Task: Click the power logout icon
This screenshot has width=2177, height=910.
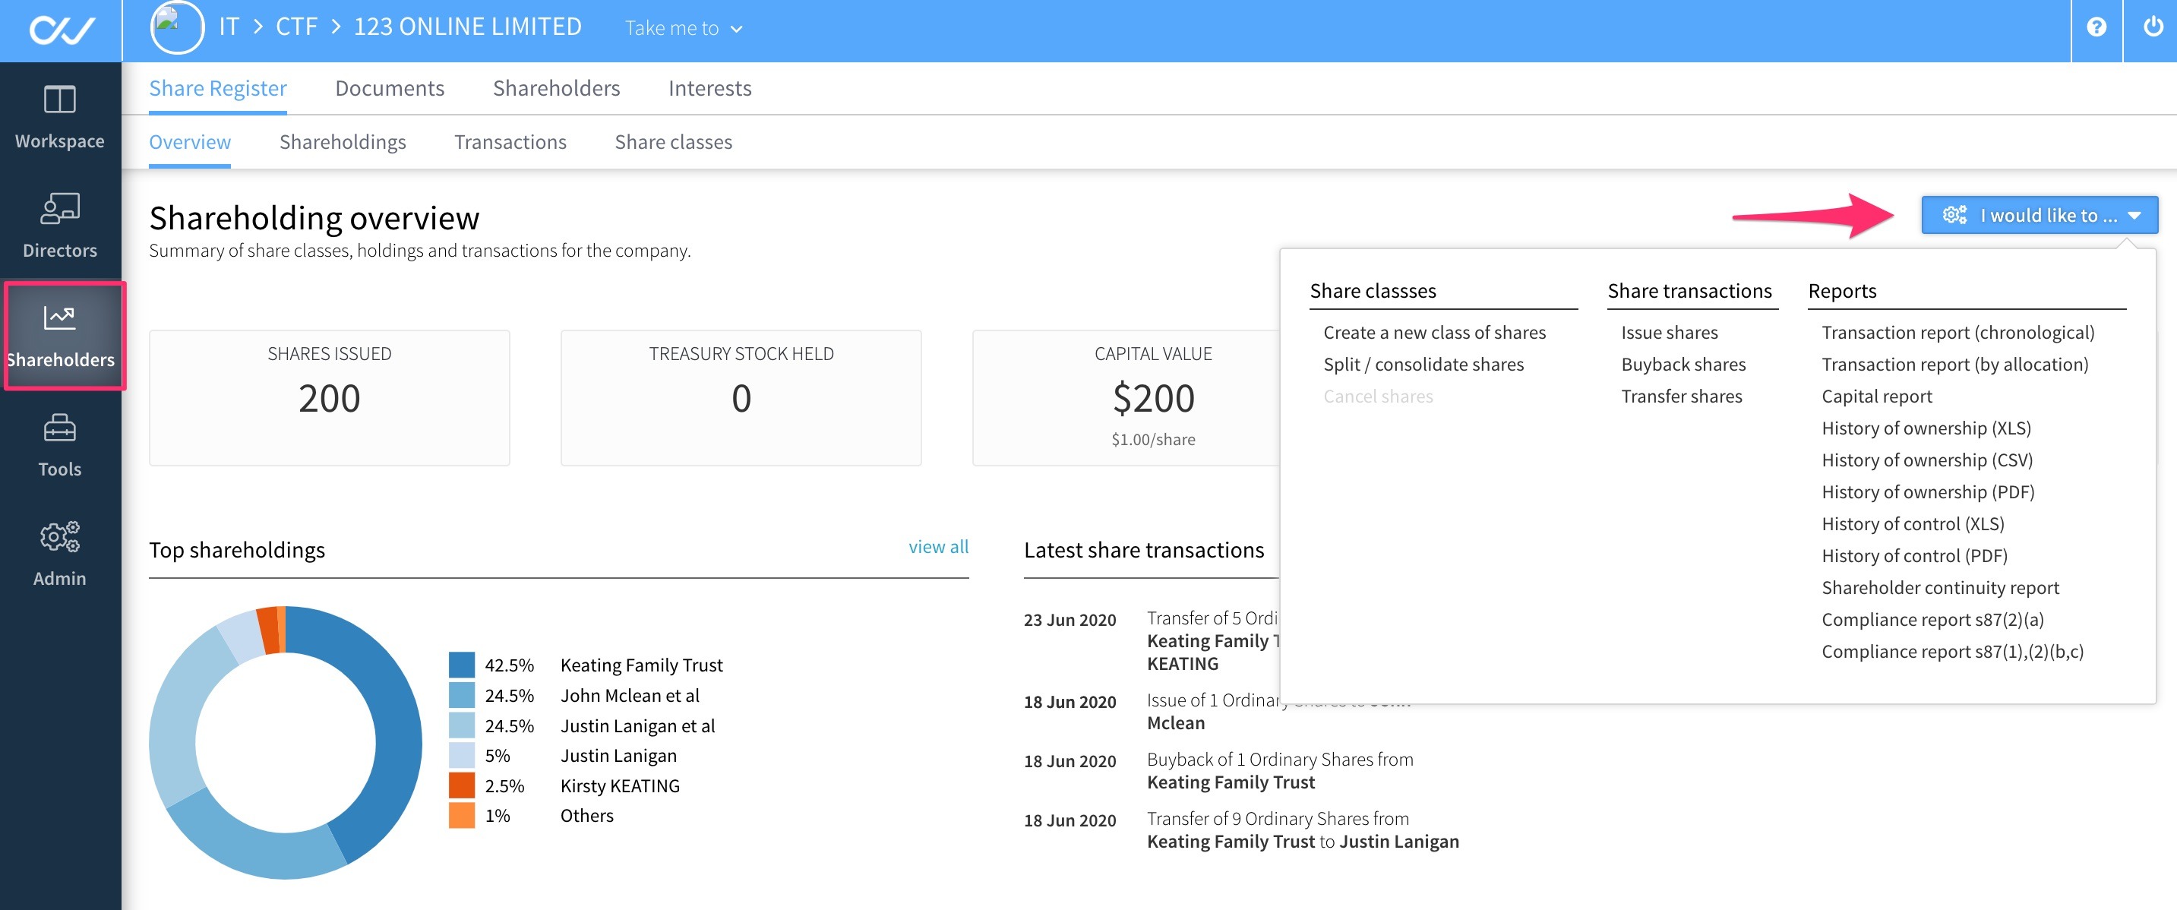Action: 2153,27
